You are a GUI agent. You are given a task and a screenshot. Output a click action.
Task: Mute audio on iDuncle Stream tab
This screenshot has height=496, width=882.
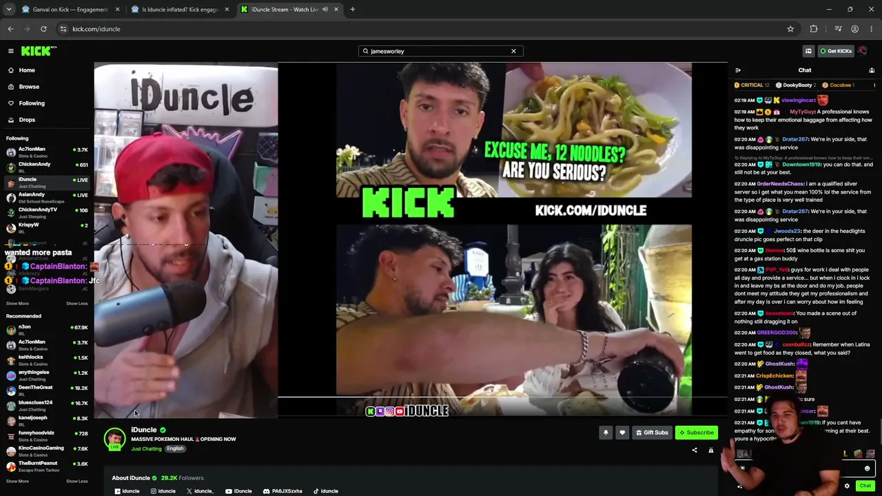pyautogui.click(x=325, y=10)
